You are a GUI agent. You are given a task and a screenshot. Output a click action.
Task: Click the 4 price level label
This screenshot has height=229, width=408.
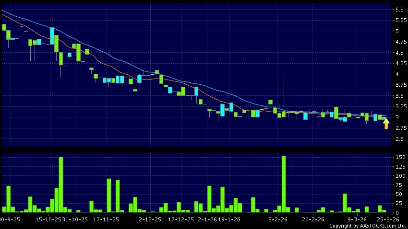coord(396,74)
